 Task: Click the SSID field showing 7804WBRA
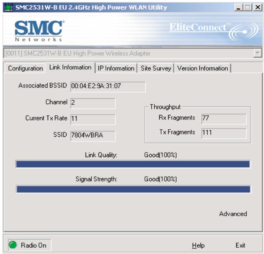tap(93, 136)
